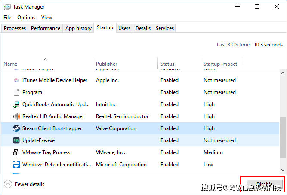This screenshot has width=287, height=195.
Task: Click the Realtek HD Audio Manager icon
Action: pyautogui.click(x=16, y=116)
